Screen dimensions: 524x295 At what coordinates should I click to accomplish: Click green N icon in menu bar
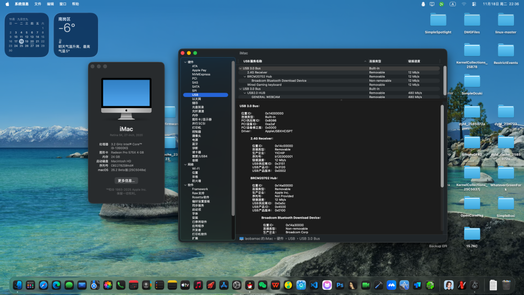point(441,4)
